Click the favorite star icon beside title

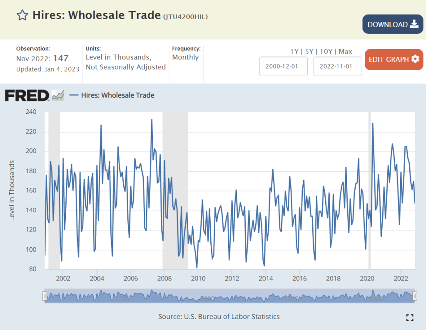[22, 15]
